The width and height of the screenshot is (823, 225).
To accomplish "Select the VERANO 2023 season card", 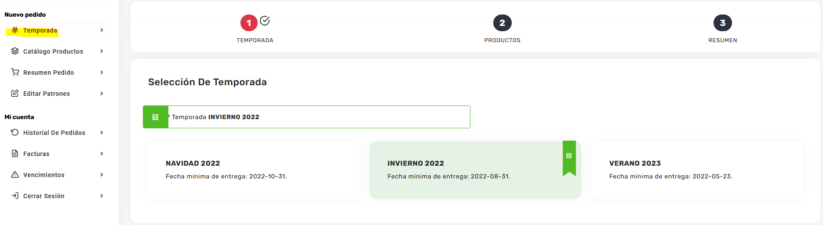I will coord(697,170).
